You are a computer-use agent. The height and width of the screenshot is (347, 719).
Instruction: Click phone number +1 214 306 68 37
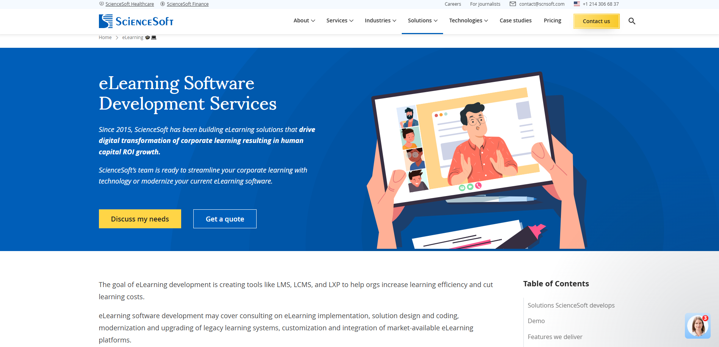point(601,4)
